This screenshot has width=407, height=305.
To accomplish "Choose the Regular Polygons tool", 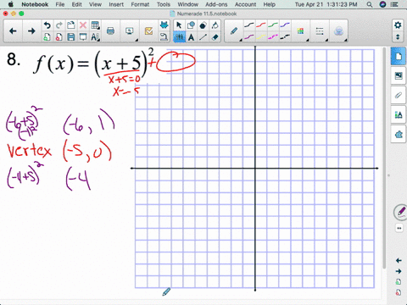I will [203, 25].
